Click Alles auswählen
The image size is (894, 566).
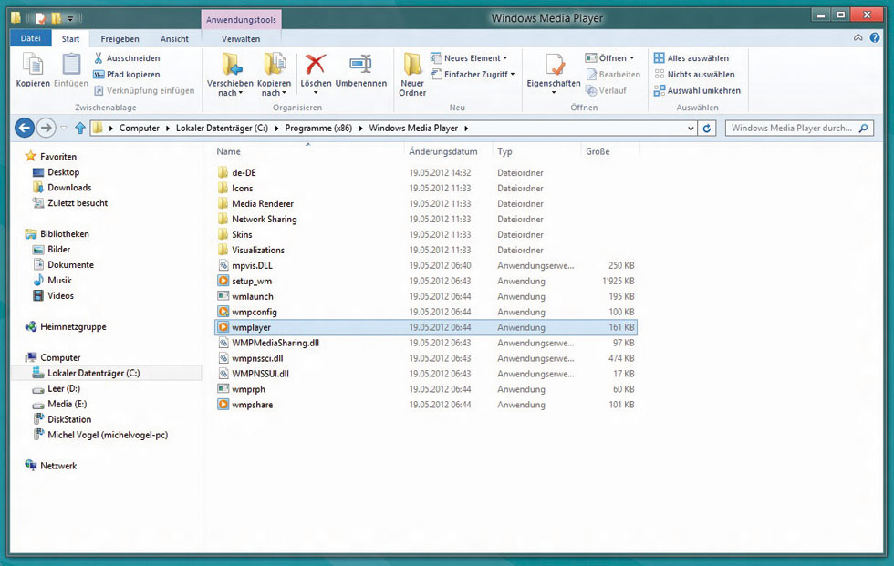[691, 58]
